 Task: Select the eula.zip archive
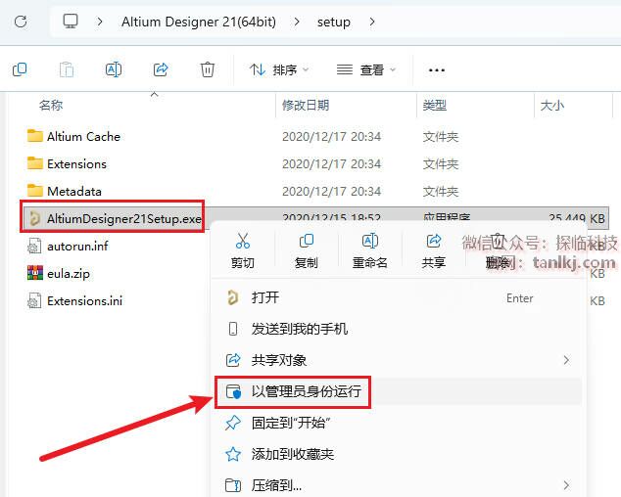[59, 273]
